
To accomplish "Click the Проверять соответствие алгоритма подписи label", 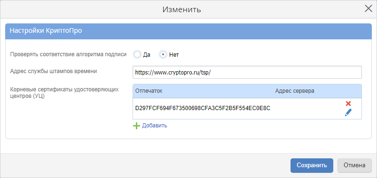I will (x=68, y=54).
